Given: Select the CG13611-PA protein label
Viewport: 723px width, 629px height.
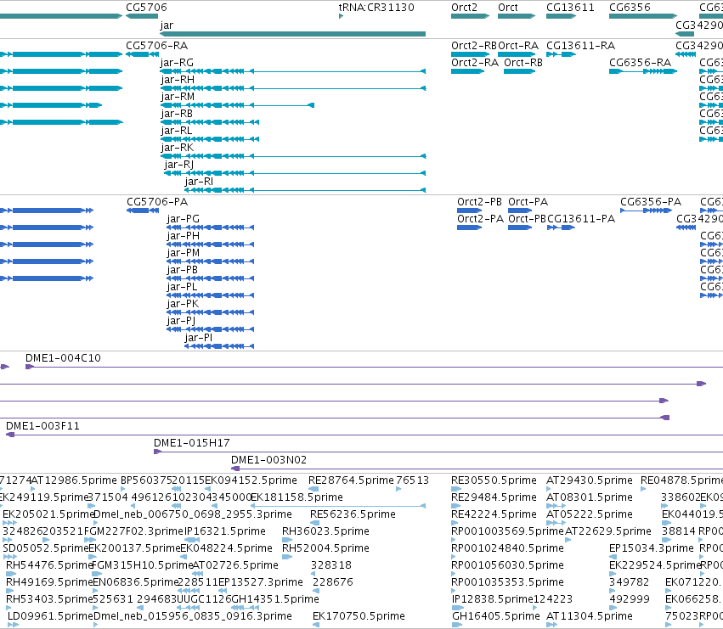Looking at the screenshot, I should [x=581, y=219].
